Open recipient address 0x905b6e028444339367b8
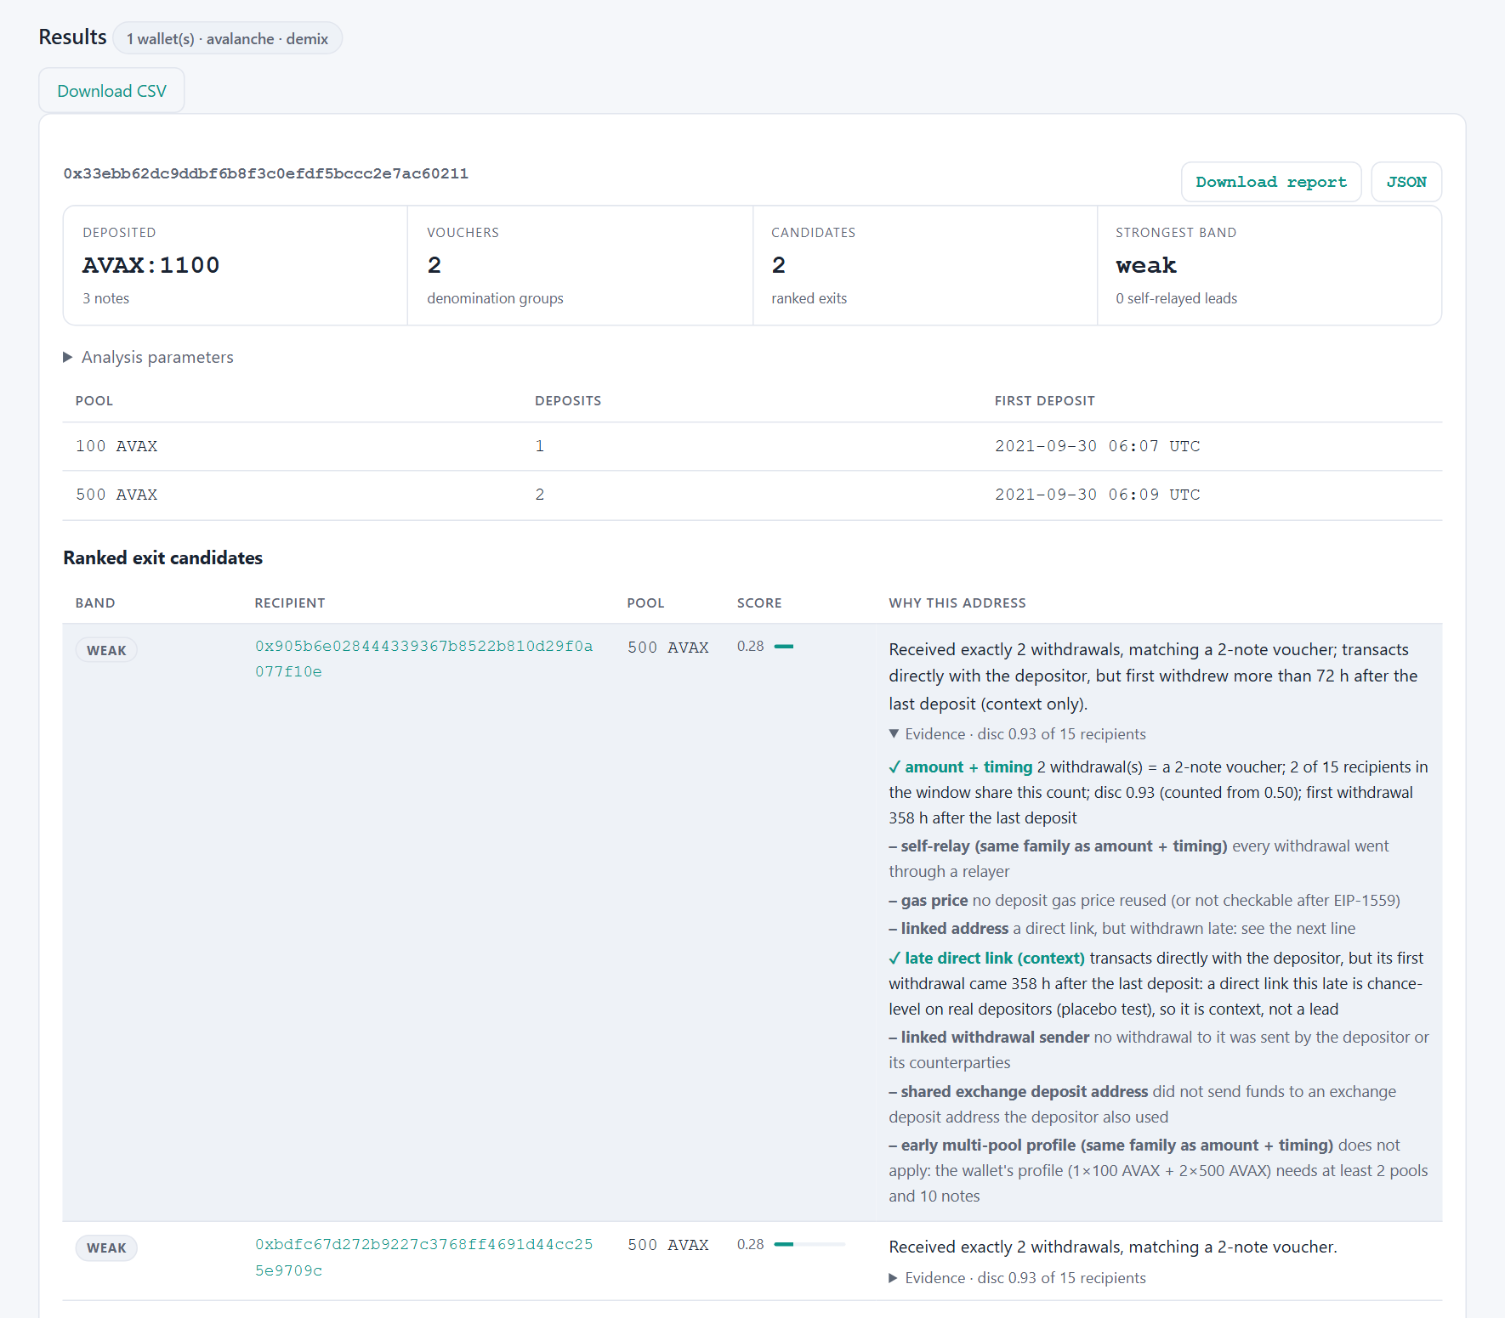Image resolution: width=1505 pixels, height=1318 pixels. click(x=423, y=659)
